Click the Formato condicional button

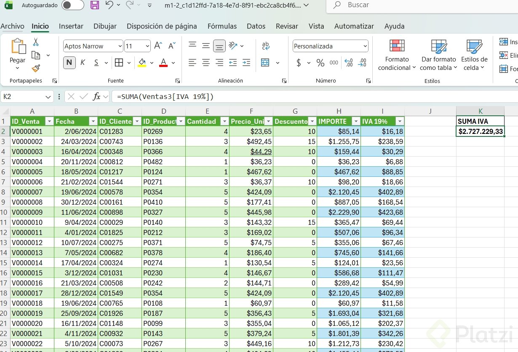[397, 55]
